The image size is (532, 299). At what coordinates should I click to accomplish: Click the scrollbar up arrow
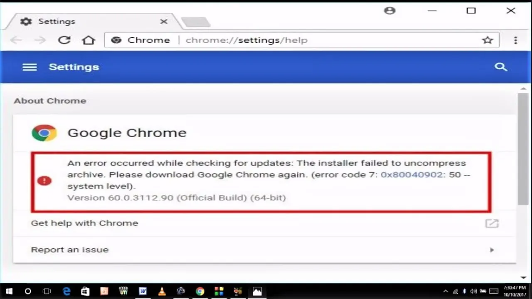[523, 88]
